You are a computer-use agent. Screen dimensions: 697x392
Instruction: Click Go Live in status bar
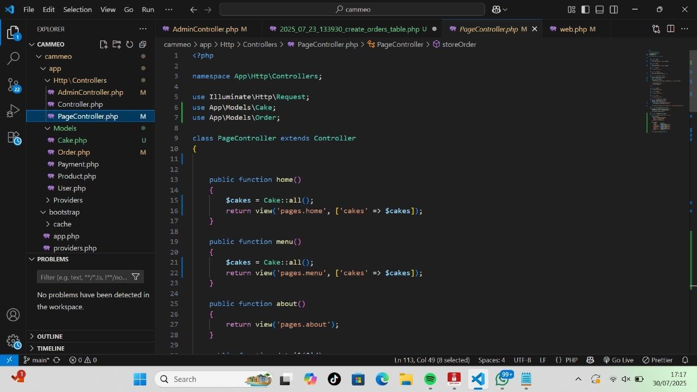[618, 360]
